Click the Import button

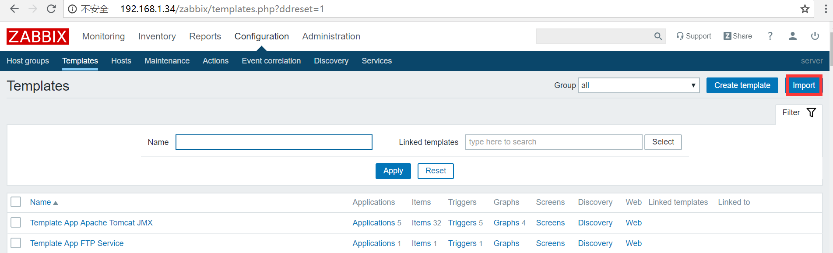click(x=804, y=85)
